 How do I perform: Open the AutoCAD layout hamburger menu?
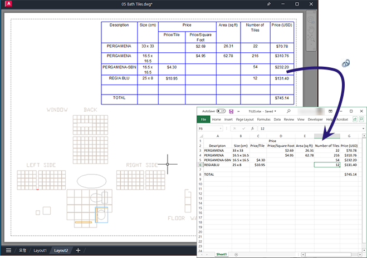[8, 250]
